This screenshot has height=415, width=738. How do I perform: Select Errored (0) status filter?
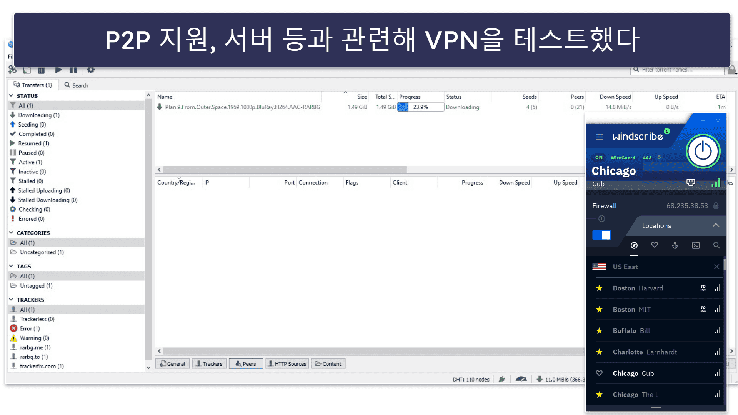tap(76, 219)
